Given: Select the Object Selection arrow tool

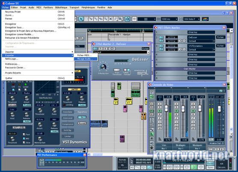Looking at the screenshot, I should [x=81, y=19].
